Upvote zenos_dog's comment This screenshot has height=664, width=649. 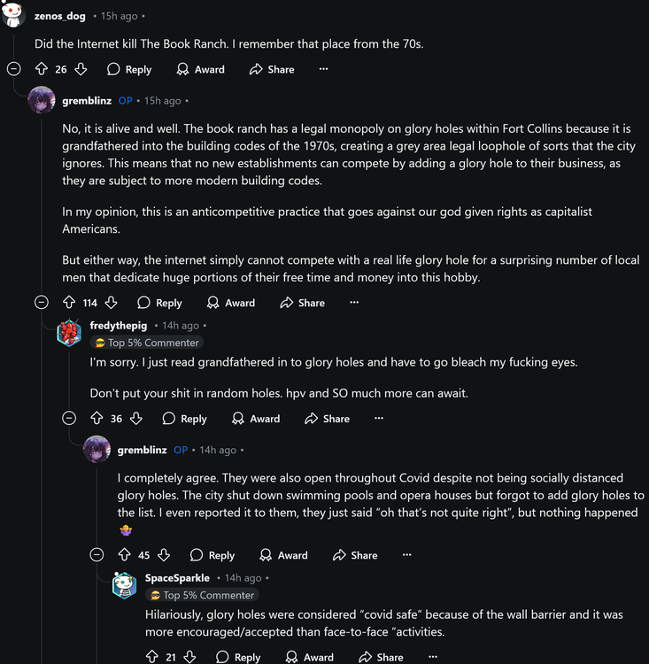point(41,69)
